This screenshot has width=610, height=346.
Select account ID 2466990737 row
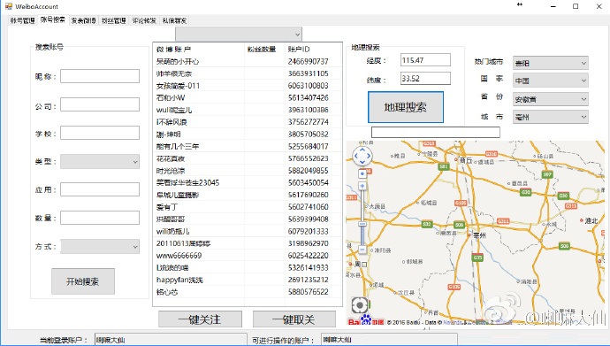pos(248,61)
